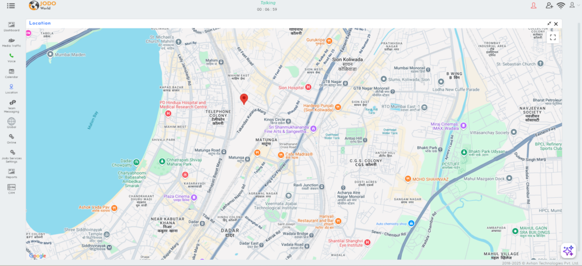Click the RTO Mumbai East marker
The width and height of the screenshot is (582, 266).
pos(425,107)
